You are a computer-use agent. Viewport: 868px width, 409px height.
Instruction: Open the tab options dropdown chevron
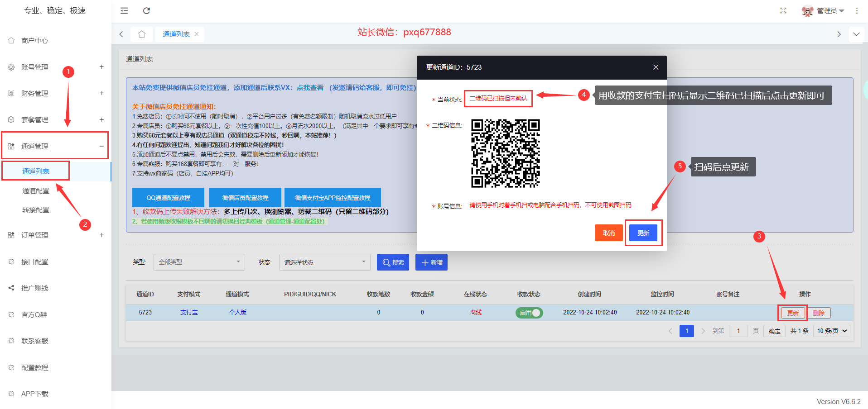[x=856, y=34]
